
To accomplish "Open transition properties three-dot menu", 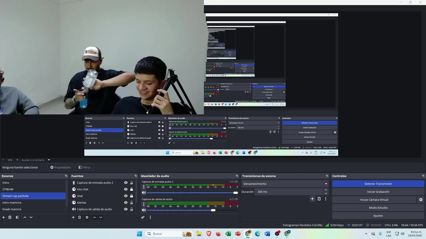I will [x=326, y=199].
